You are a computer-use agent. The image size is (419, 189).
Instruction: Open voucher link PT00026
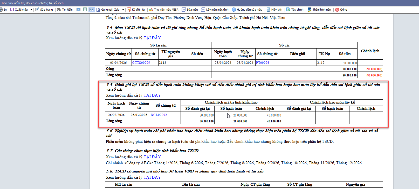coord(263,63)
